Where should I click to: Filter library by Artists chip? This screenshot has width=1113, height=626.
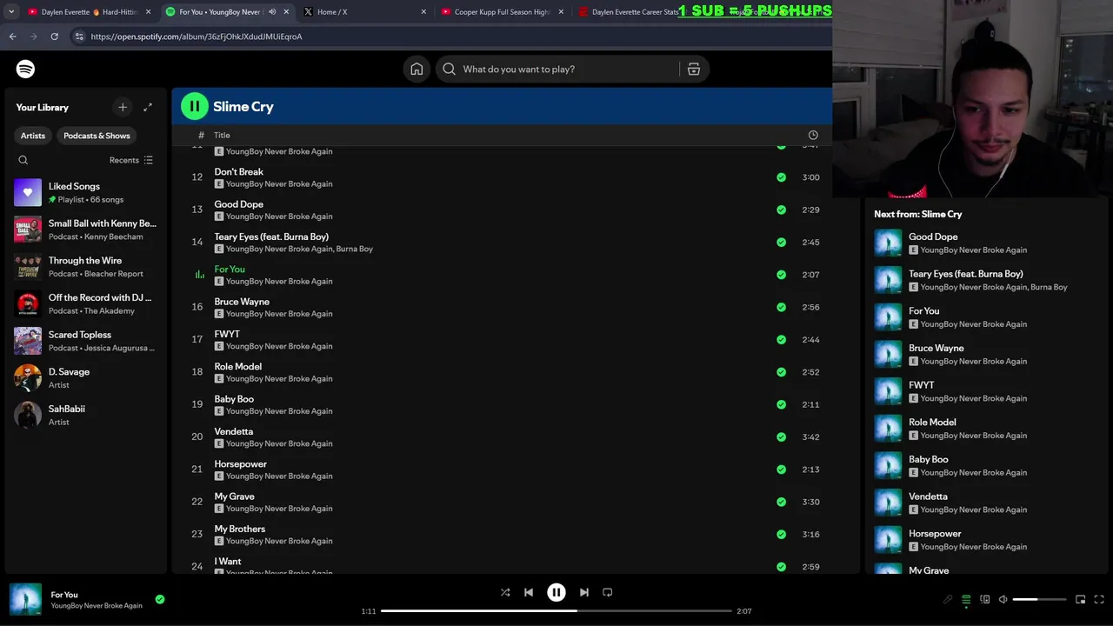pyautogui.click(x=33, y=136)
